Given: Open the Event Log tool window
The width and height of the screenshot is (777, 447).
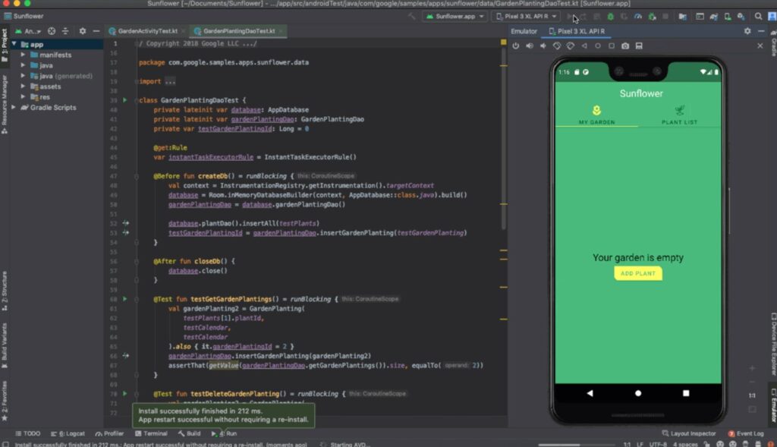Looking at the screenshot, I should tap(746, 433).
